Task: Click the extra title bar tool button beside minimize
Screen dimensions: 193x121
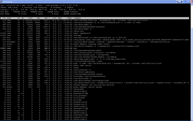Action: [180, 2]
